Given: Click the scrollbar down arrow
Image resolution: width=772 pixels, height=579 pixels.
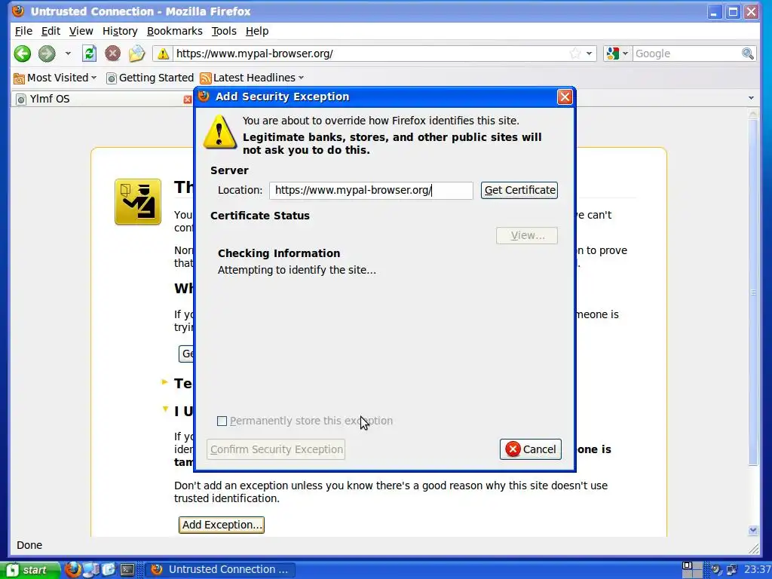Looking at the screenshot, I should click(x=753, y=530).
